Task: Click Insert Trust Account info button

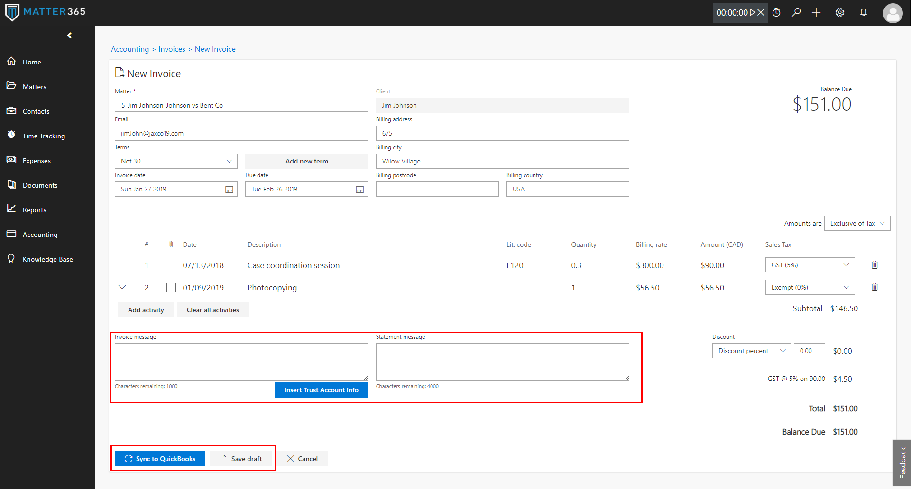Action: [322, 390]
